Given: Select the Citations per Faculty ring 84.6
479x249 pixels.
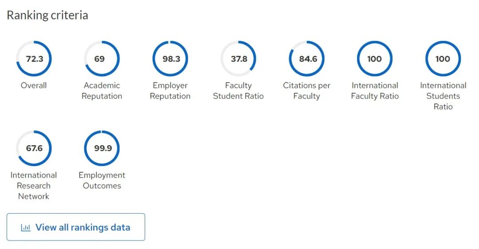Looking at the screenshot, I should pyautogui.click(x=307, y=59).
